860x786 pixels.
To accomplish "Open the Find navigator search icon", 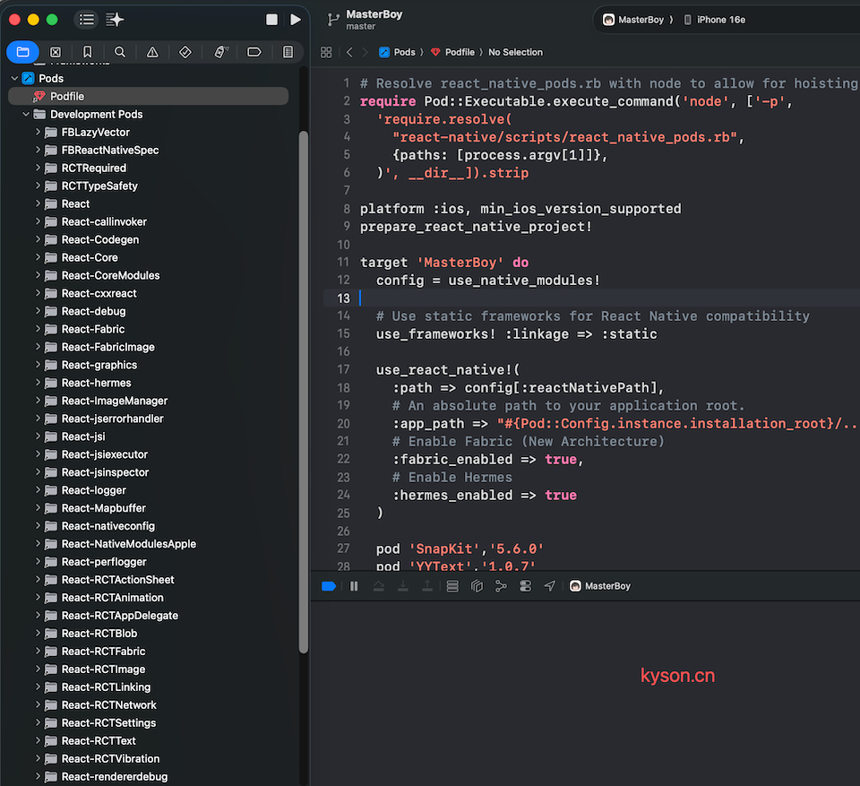I will pos(120,52).
